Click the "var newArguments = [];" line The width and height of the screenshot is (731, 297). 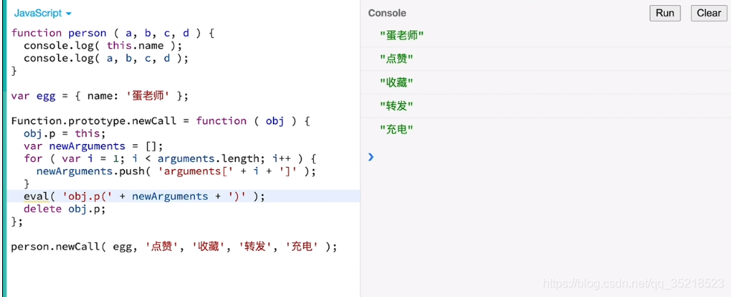pos(93,146)
